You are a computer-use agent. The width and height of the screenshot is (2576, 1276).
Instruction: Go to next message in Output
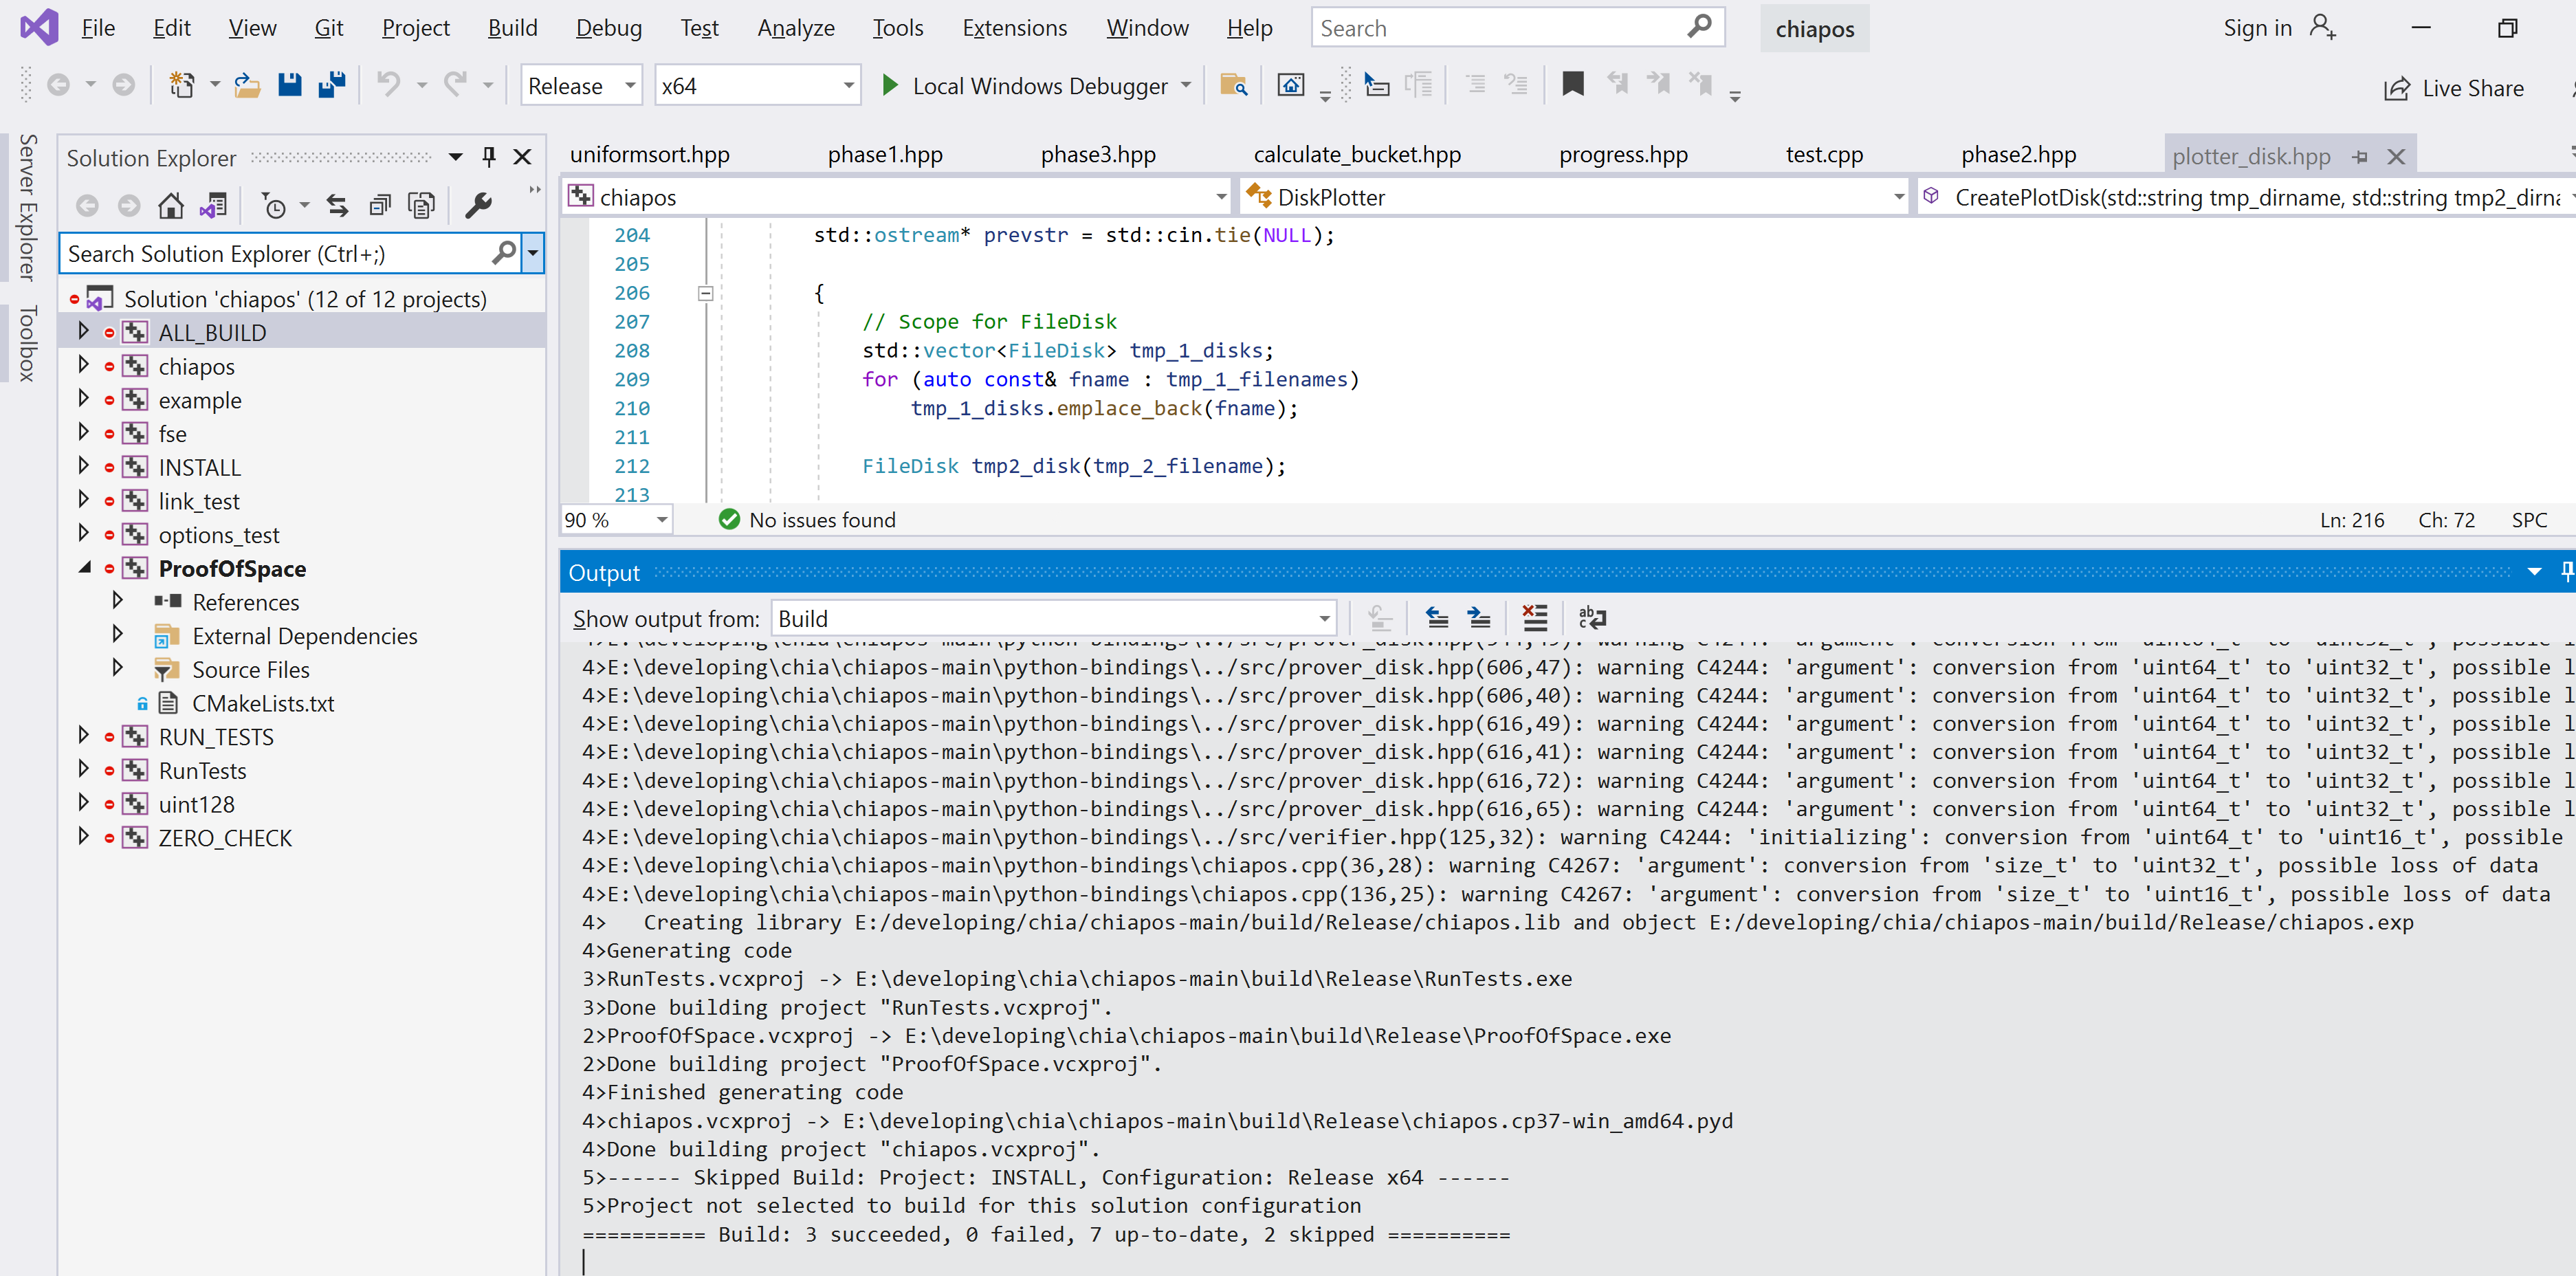coord(1479,618)
